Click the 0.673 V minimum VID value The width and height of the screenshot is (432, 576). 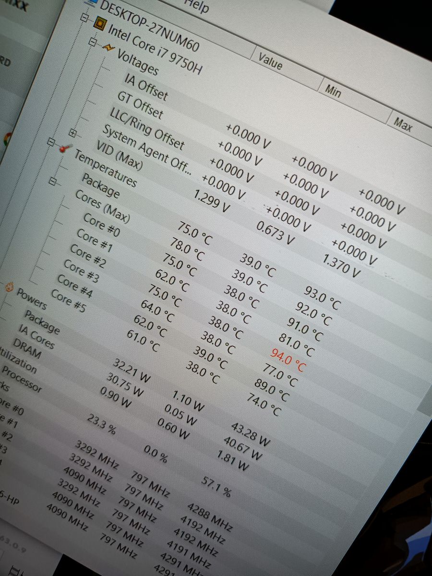(276, 233)
